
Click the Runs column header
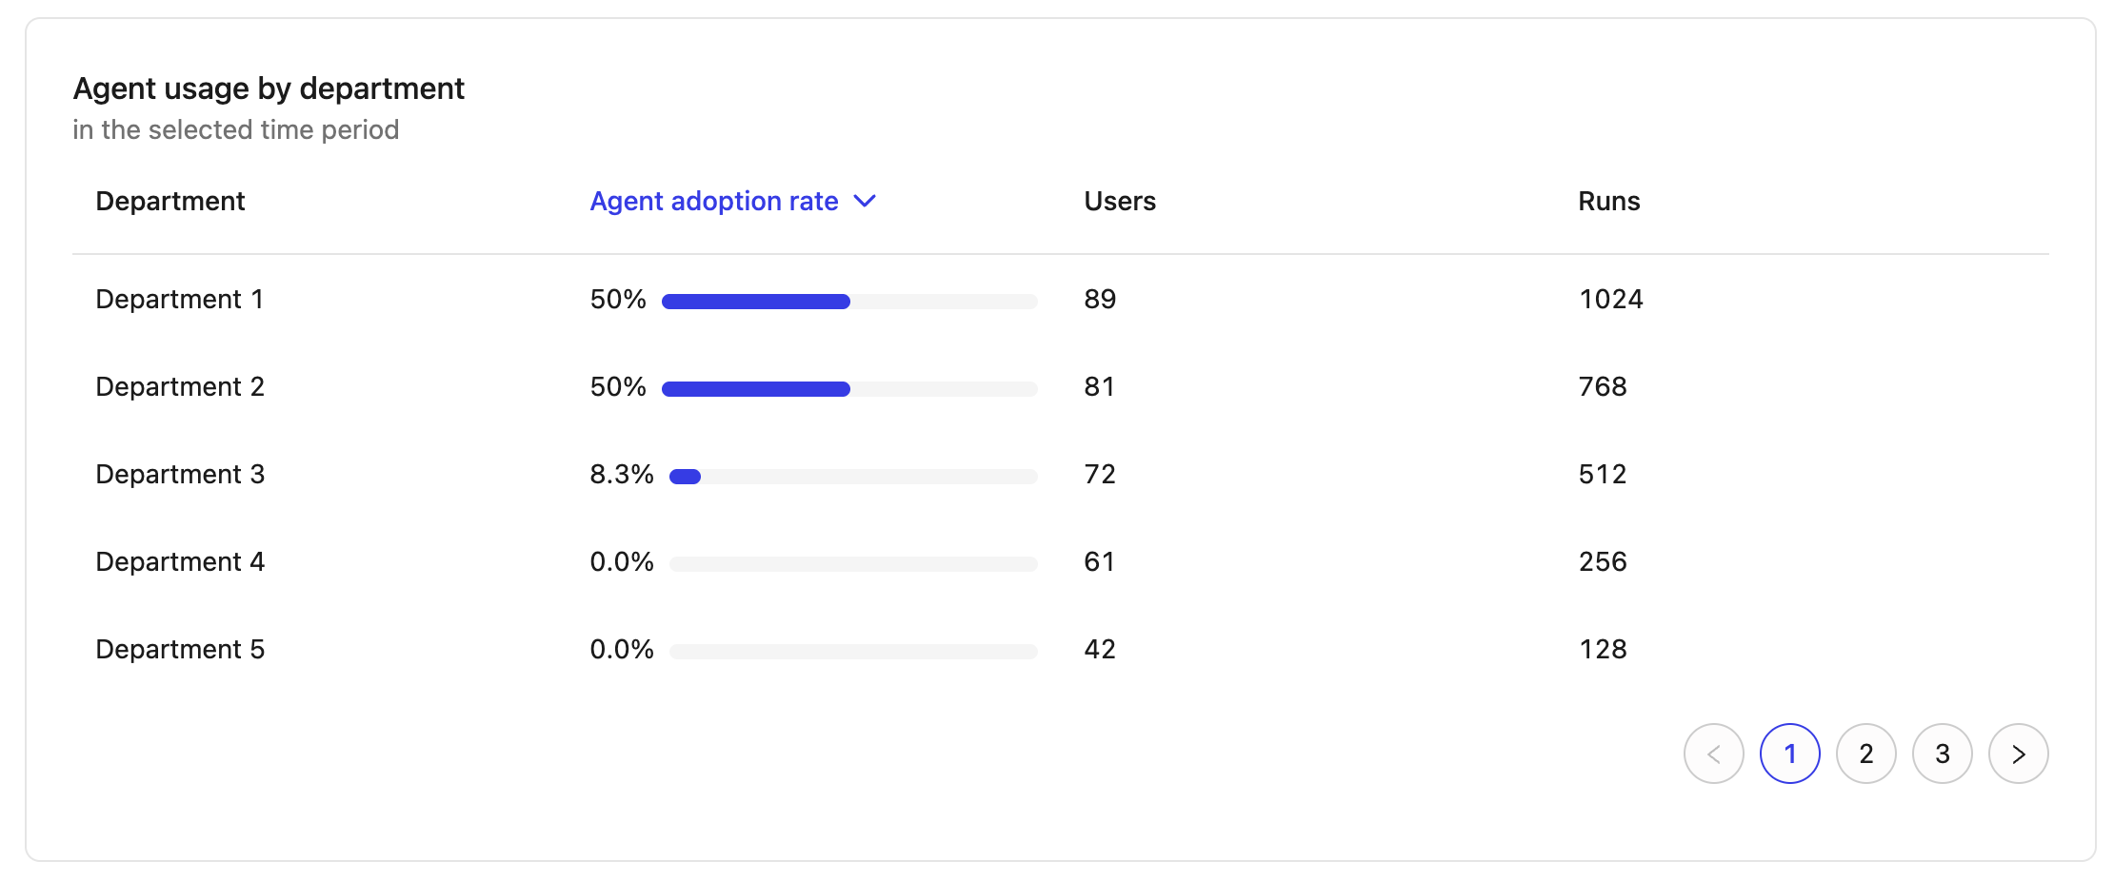[1608, 202]
